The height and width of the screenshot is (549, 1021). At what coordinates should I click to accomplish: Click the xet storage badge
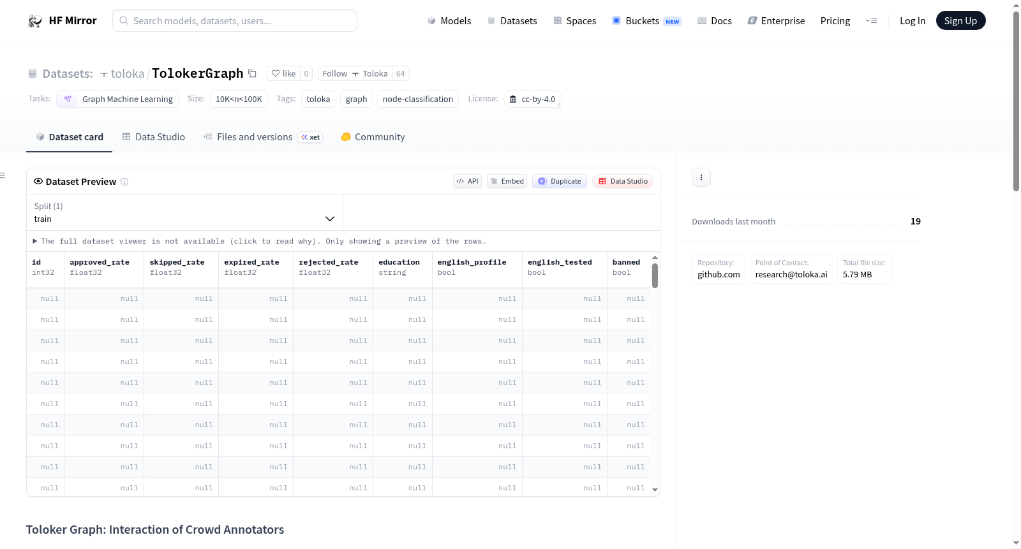coord(311,137)
